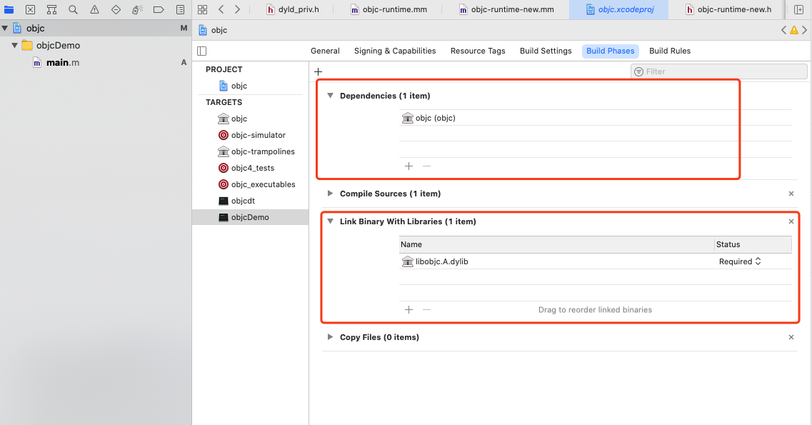812x425 pixels.
Task: Collapse the Dependencies section
Action: 330,95
